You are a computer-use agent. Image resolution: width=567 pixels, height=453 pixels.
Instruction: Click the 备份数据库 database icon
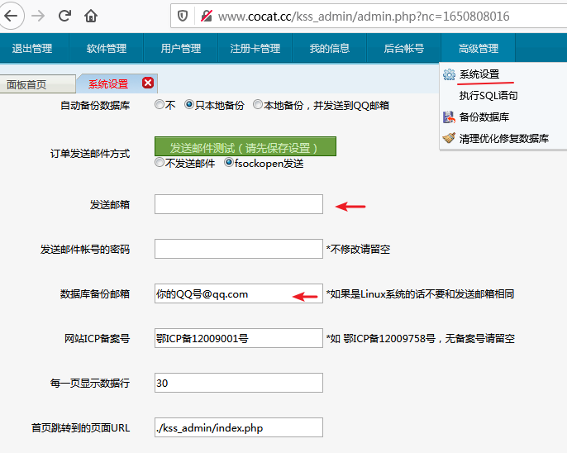tap(449, 117)
